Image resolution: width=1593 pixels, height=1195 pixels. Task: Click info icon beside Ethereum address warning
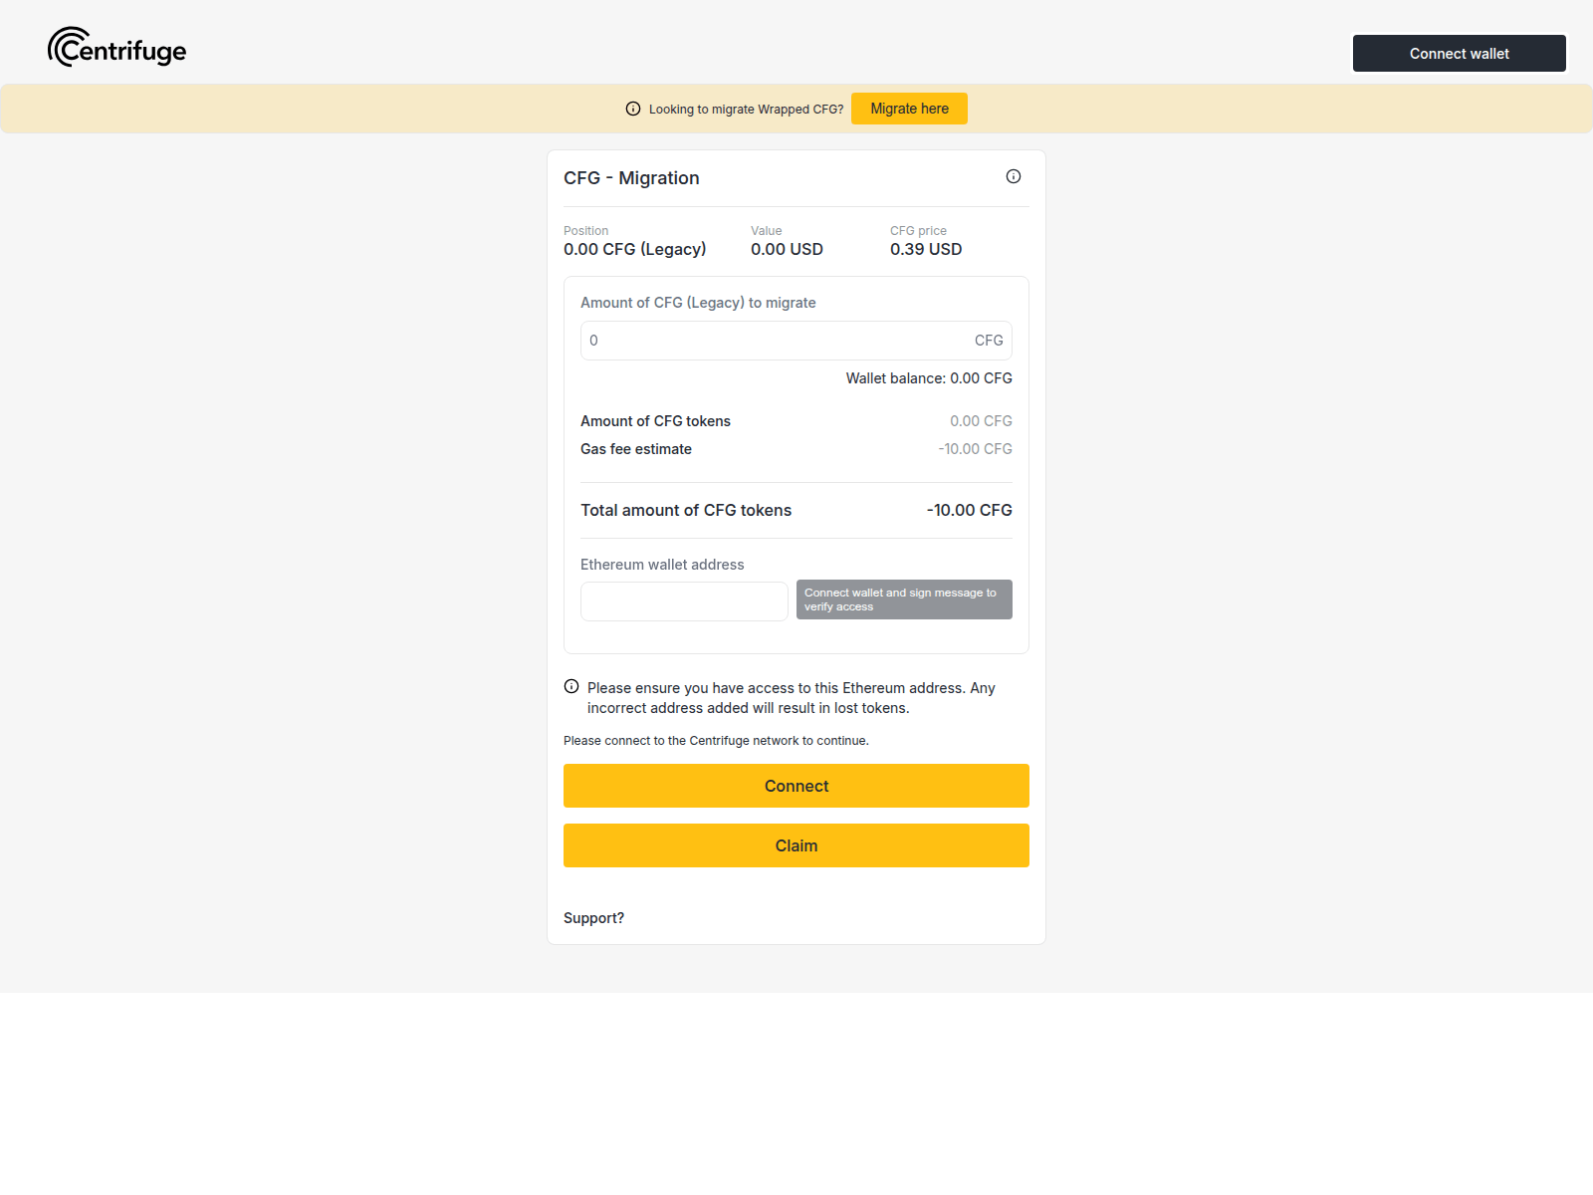[571, 686]
